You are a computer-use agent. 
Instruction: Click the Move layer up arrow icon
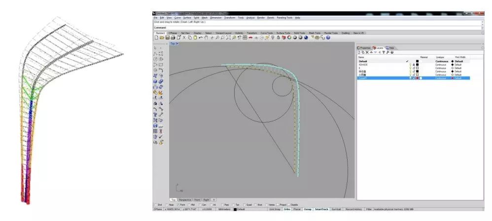pyautogui.click(x=371, y=52)
